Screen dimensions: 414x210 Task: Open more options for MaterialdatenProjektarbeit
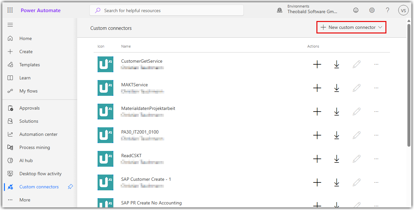[x=376, y=112]
